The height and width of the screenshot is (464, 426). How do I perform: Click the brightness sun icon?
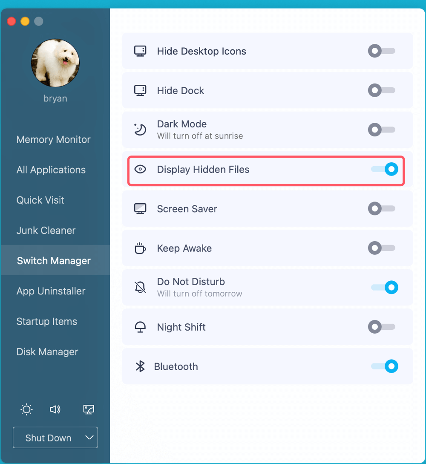pos(26,409)
